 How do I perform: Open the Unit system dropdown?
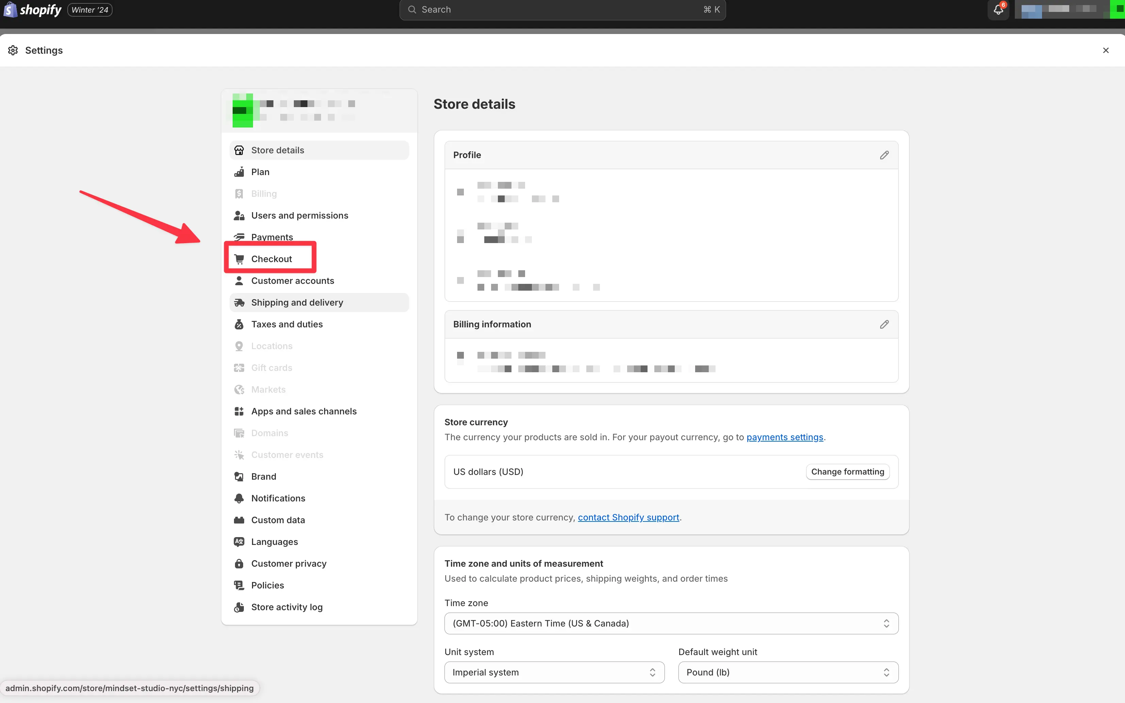pos(554,672)
